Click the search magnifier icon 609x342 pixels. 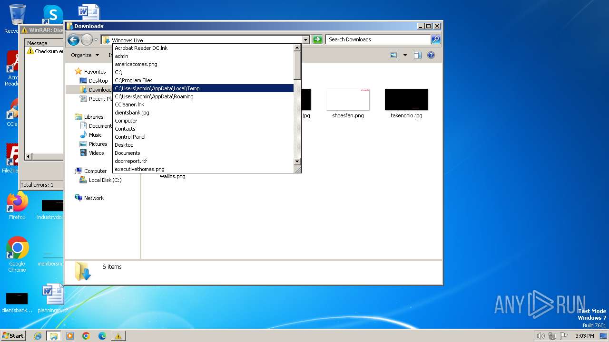(x=436, y=39)
